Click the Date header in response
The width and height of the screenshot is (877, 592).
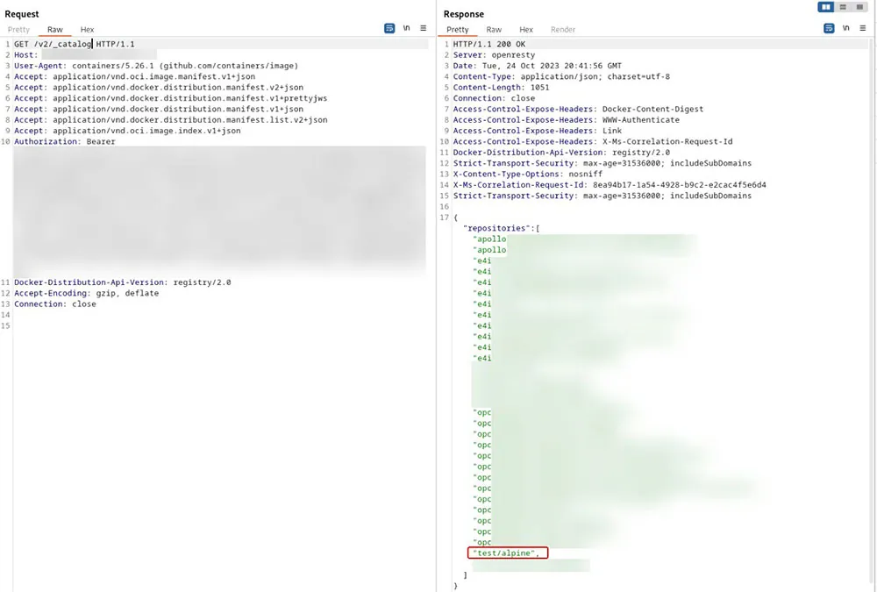[x=537, y=66]
